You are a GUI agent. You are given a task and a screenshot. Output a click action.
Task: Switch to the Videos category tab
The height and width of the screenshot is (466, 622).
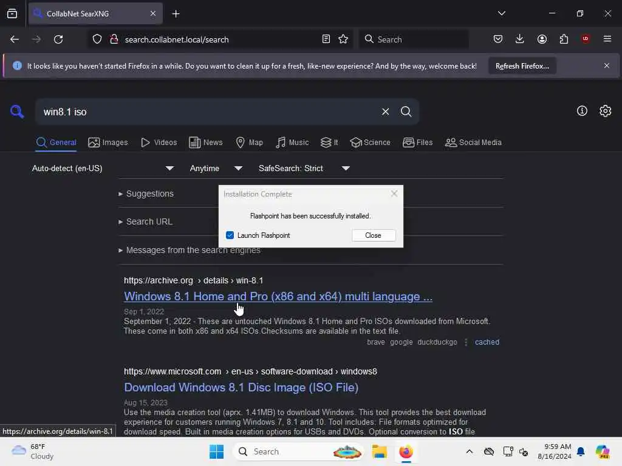159,143
